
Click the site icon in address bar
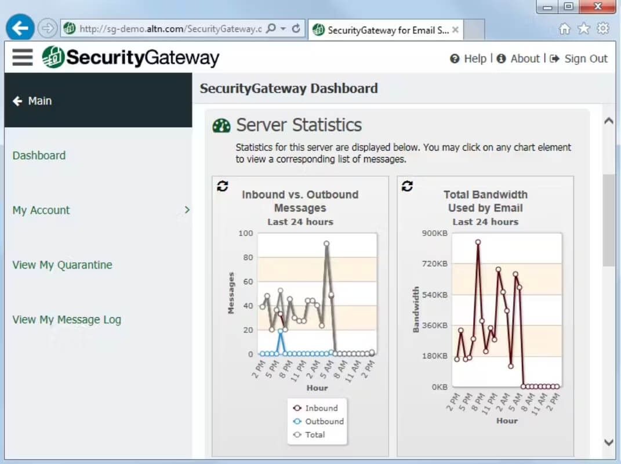click(x=70, y=28)
